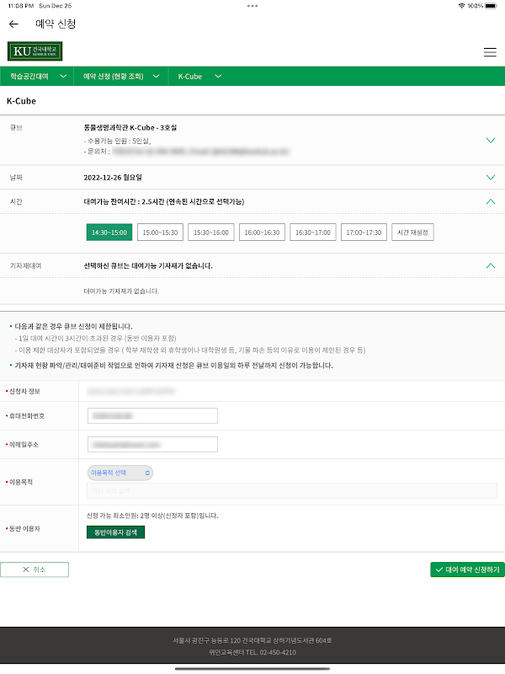Screen dimensions: 505x674
Task: Collapse the 시간 time section
Action: [x=491, y=202]
